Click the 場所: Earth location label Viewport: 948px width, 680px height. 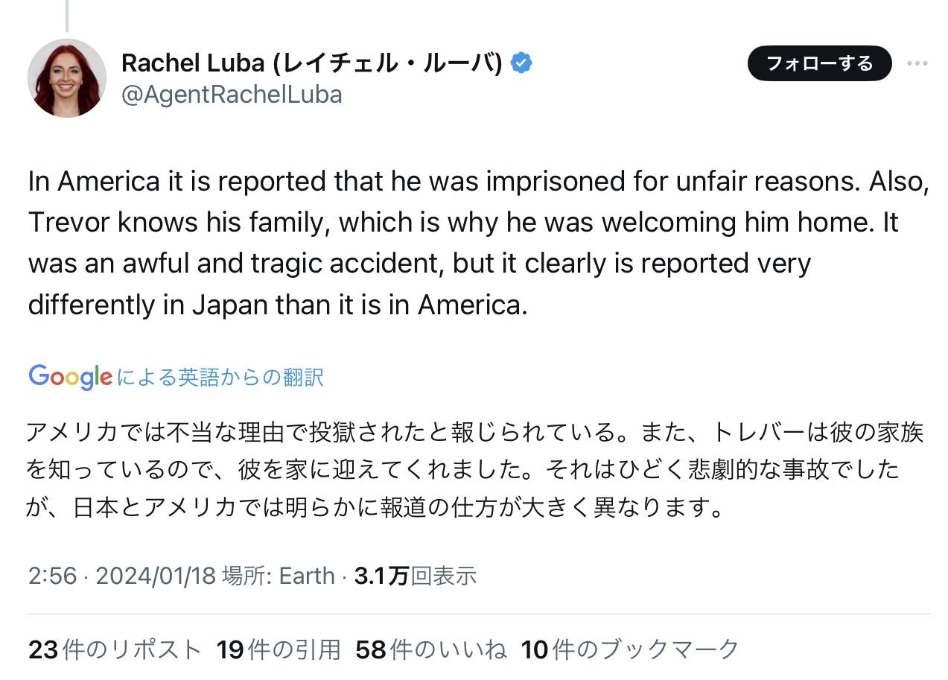[x=279, y=575]
